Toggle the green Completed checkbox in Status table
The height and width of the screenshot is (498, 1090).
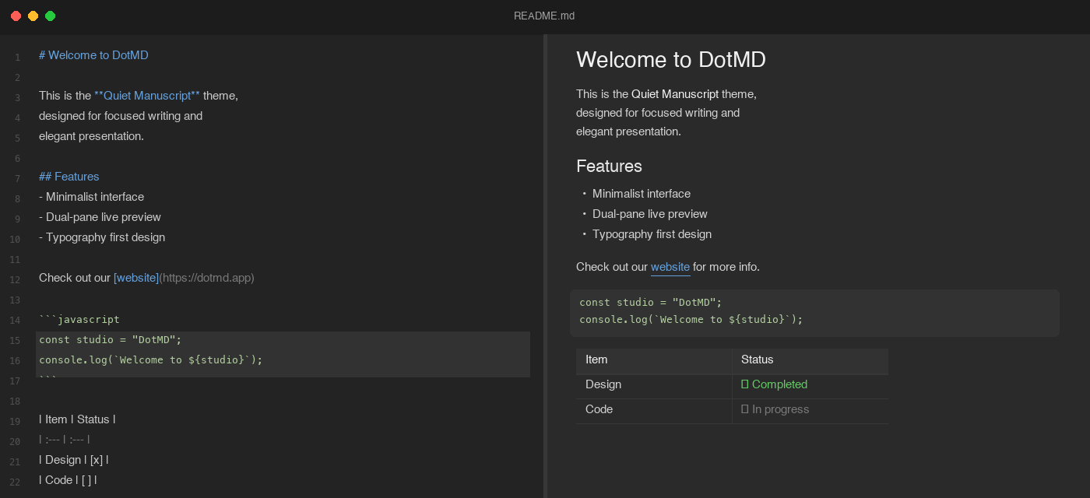745,384
